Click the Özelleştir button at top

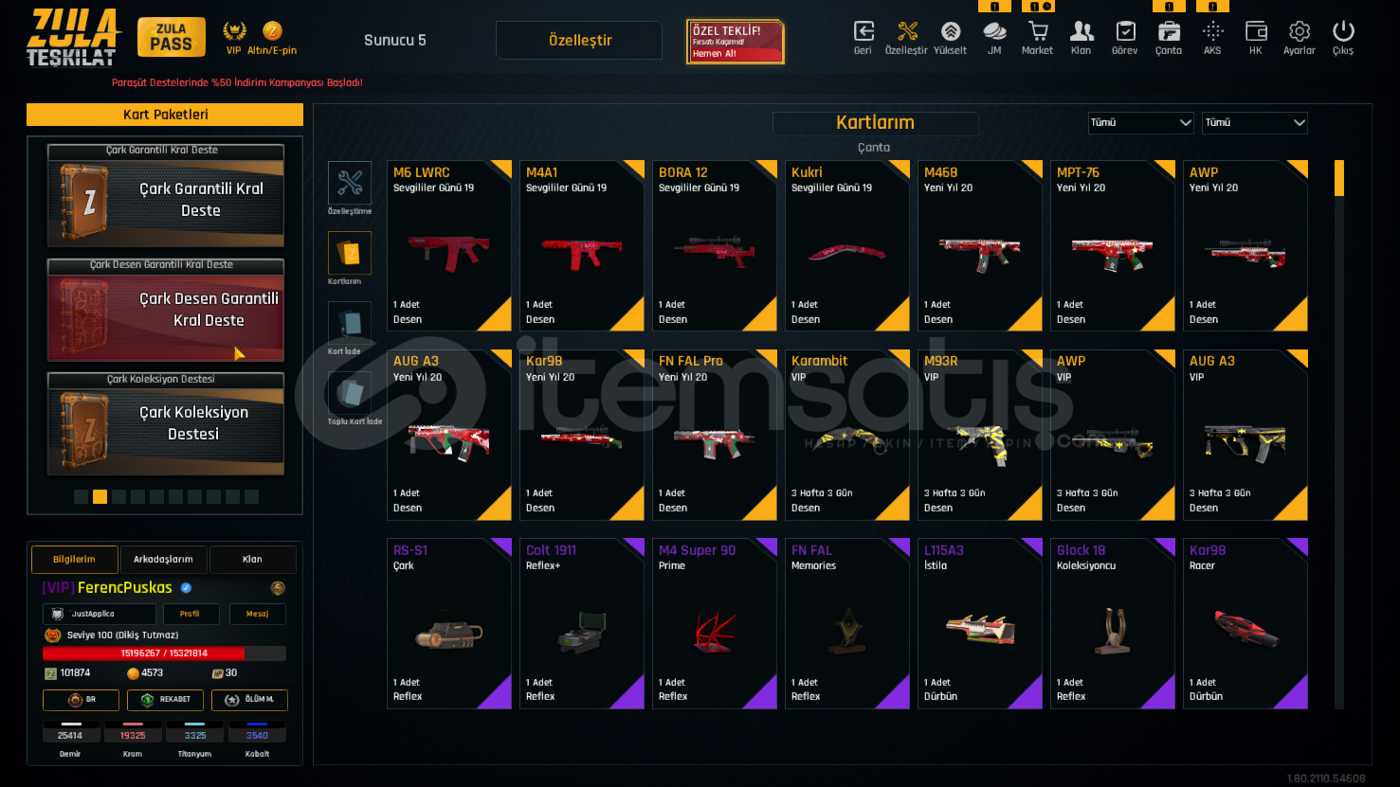579,41
